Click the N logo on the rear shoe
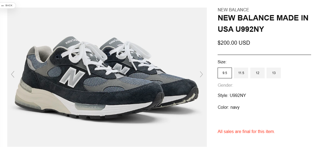Viewport: 316px width, 147px height. pos(121,68)
